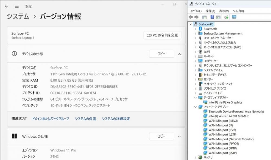Click the Intel Iris Xe Graphics adapter icon
The height and width of the screenshot is (160, 271).
click(205, 102)
